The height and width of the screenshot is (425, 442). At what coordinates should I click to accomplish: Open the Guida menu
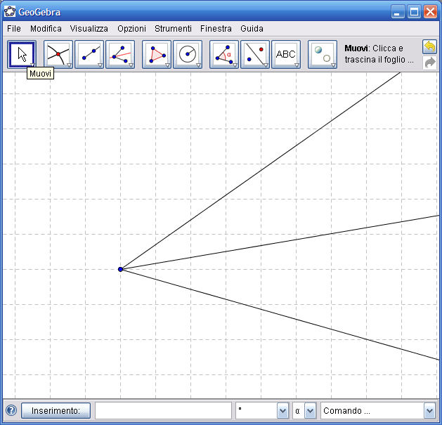pyautogui.click(x=252, y=29)
